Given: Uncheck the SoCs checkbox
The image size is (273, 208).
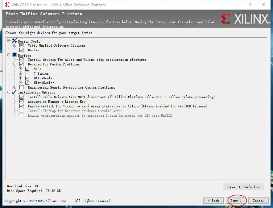Looking at the screenshot, I should [27, 69].
